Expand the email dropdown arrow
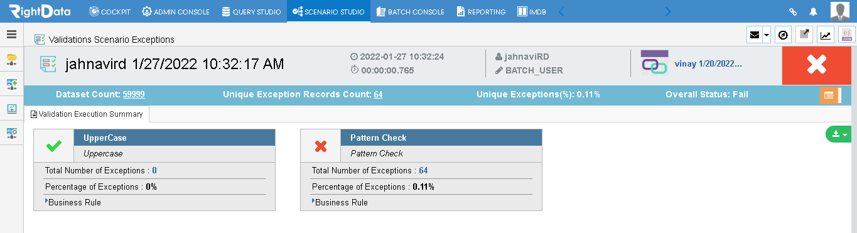857x233 pixels. 767,36
